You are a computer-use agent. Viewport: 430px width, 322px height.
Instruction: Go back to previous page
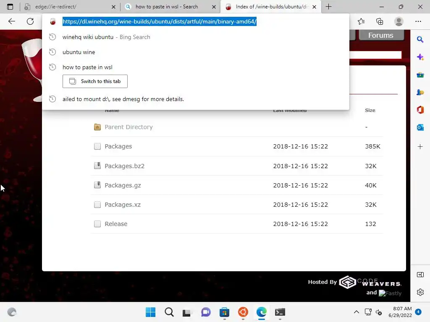tap(11, 21)
